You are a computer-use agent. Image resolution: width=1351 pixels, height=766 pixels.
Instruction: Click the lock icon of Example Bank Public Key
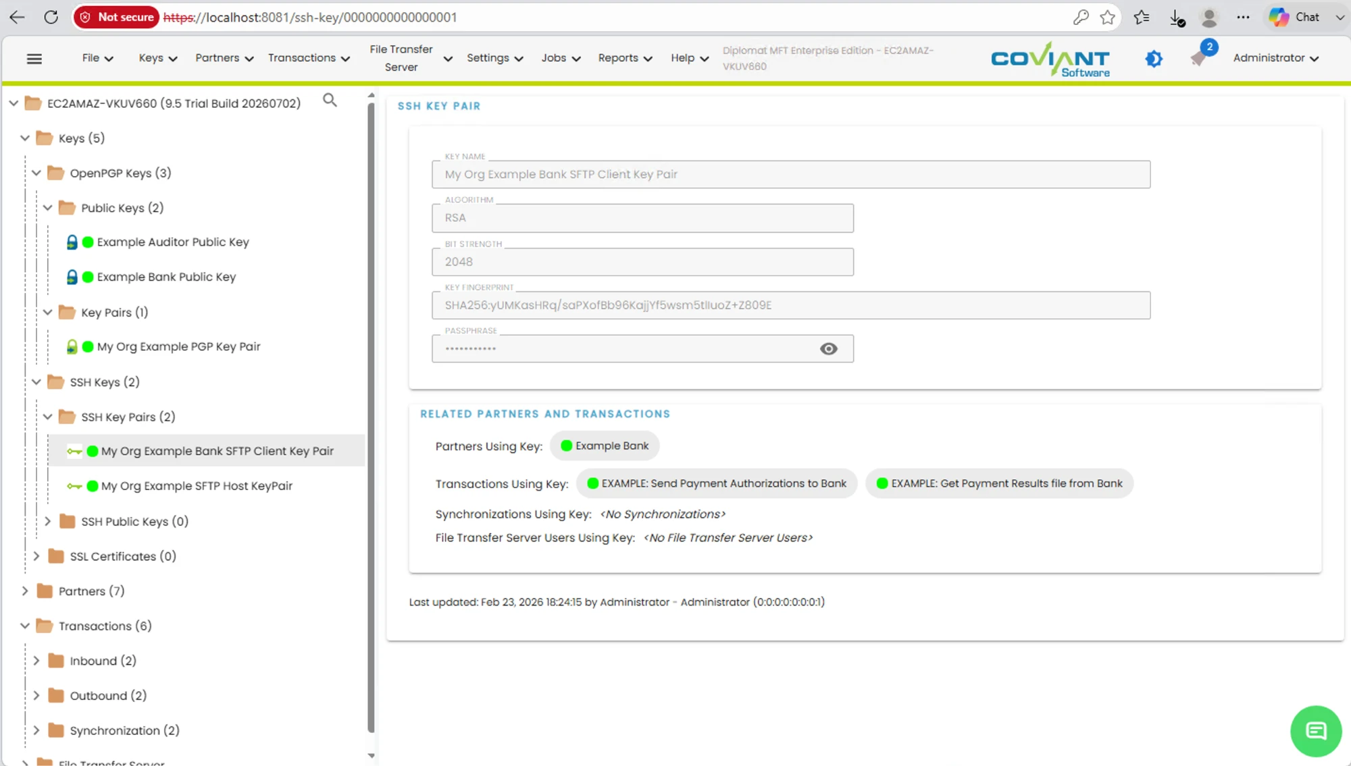(x=72, y=277)
